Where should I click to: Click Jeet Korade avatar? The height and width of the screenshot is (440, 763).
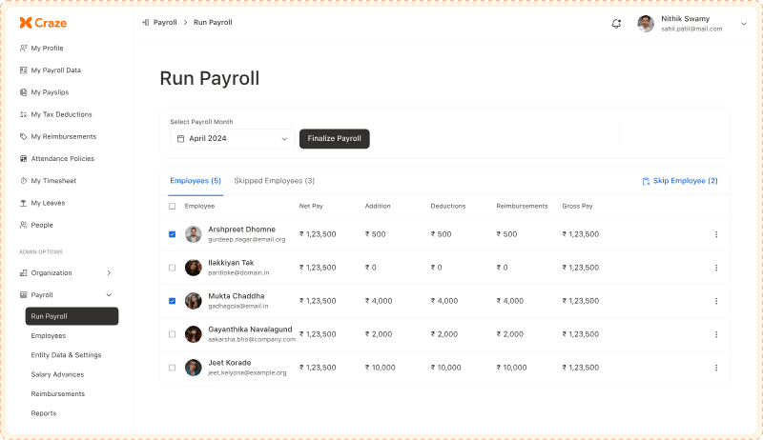(x=194, y=368)
